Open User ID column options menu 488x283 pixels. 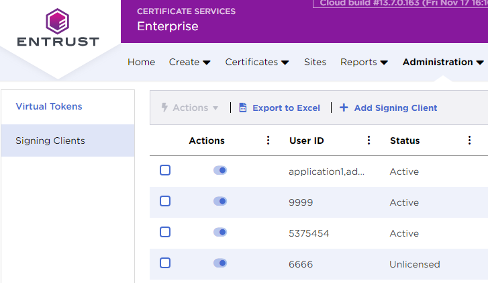click(x=369, y=140)
